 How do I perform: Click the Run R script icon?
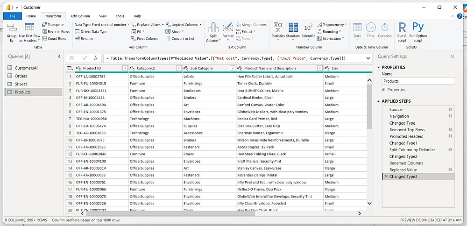(x=402, y=28)
